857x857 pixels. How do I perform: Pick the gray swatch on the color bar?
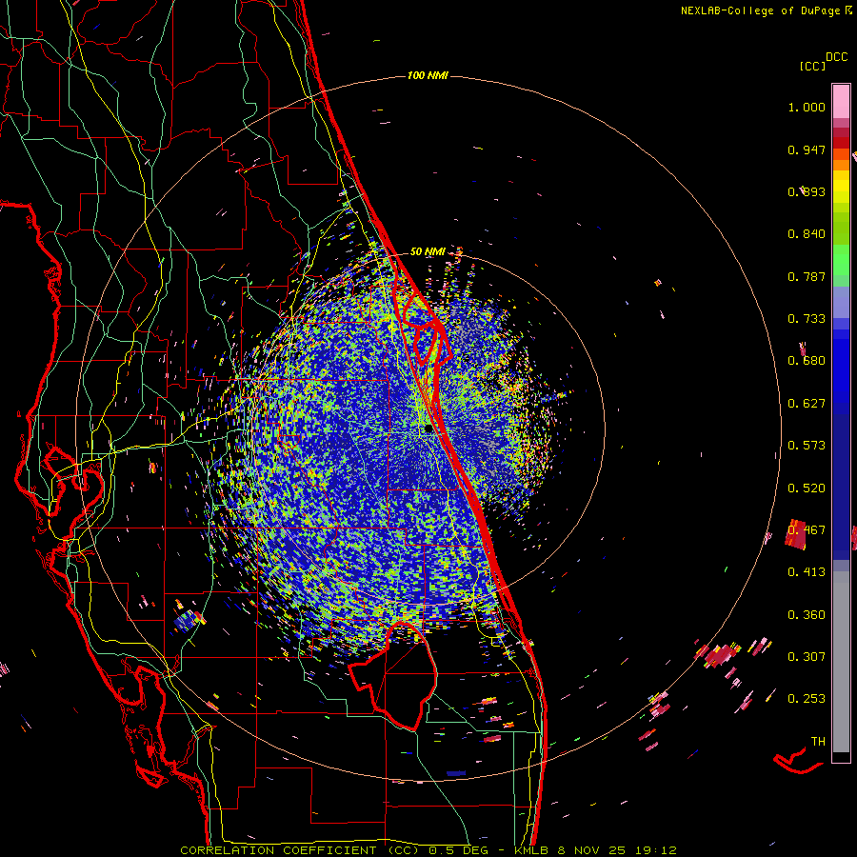click(841, 662)
